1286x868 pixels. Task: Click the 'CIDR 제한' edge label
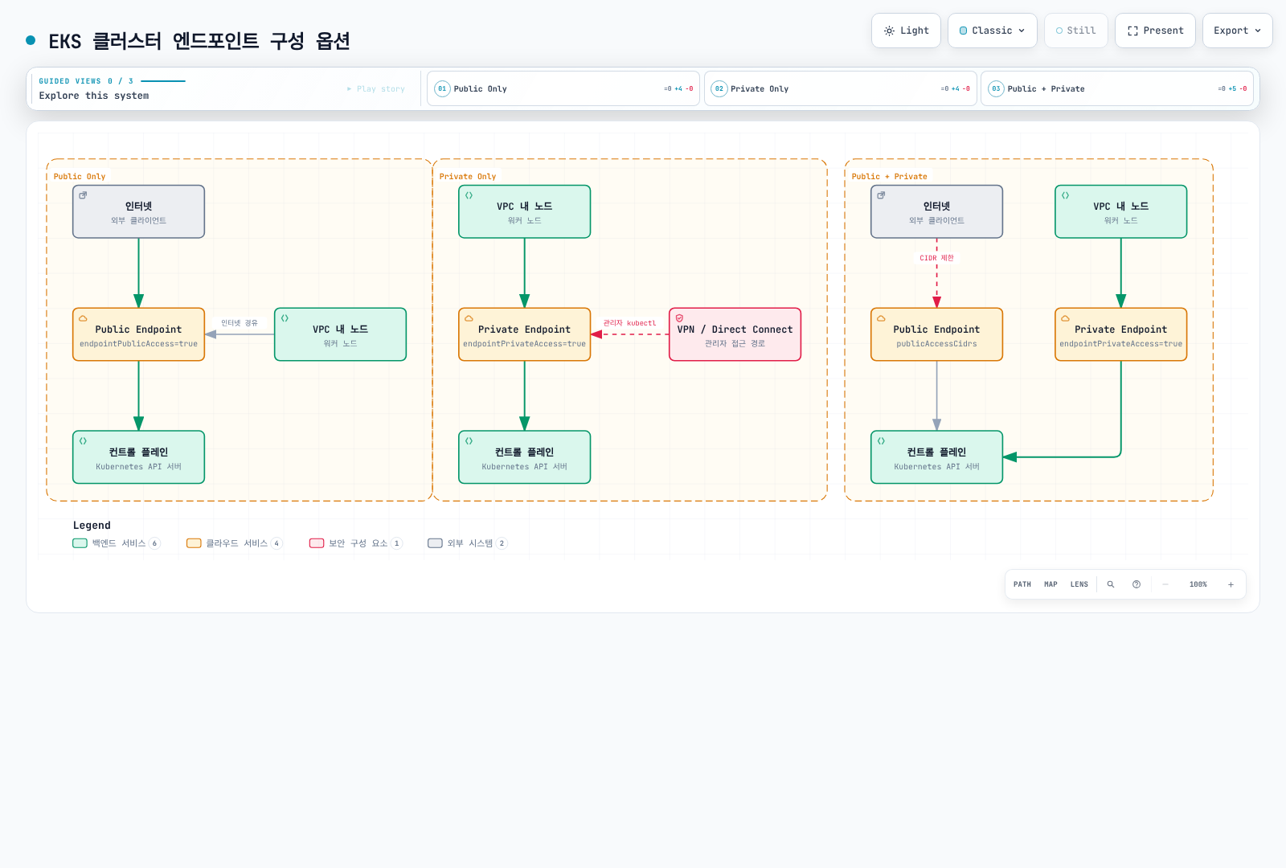[936, 258]
